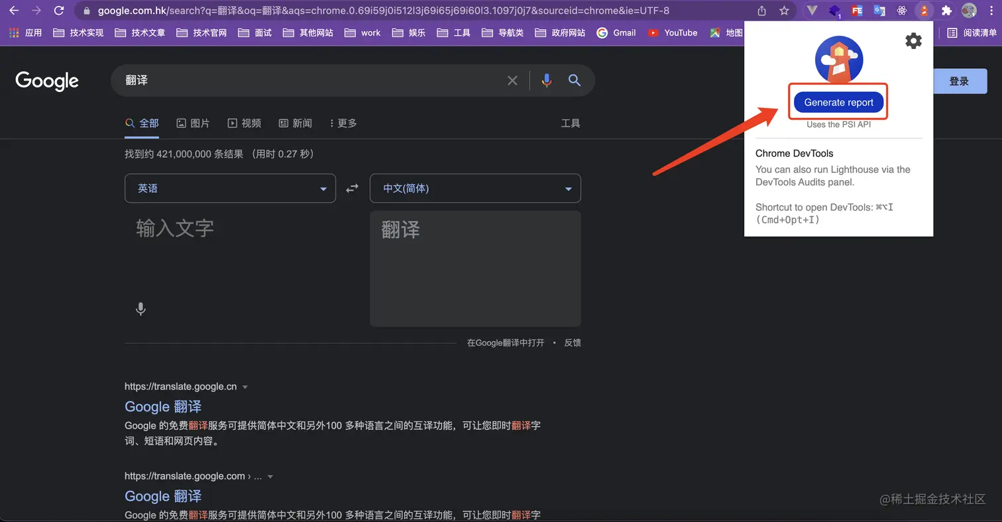Open the YouTube bookmark

(x=673, y=32)
